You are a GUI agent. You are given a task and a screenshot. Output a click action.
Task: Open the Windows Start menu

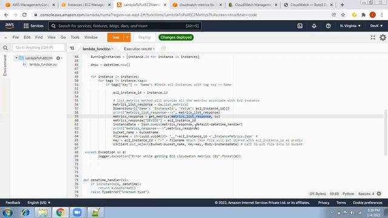(7, 213)
